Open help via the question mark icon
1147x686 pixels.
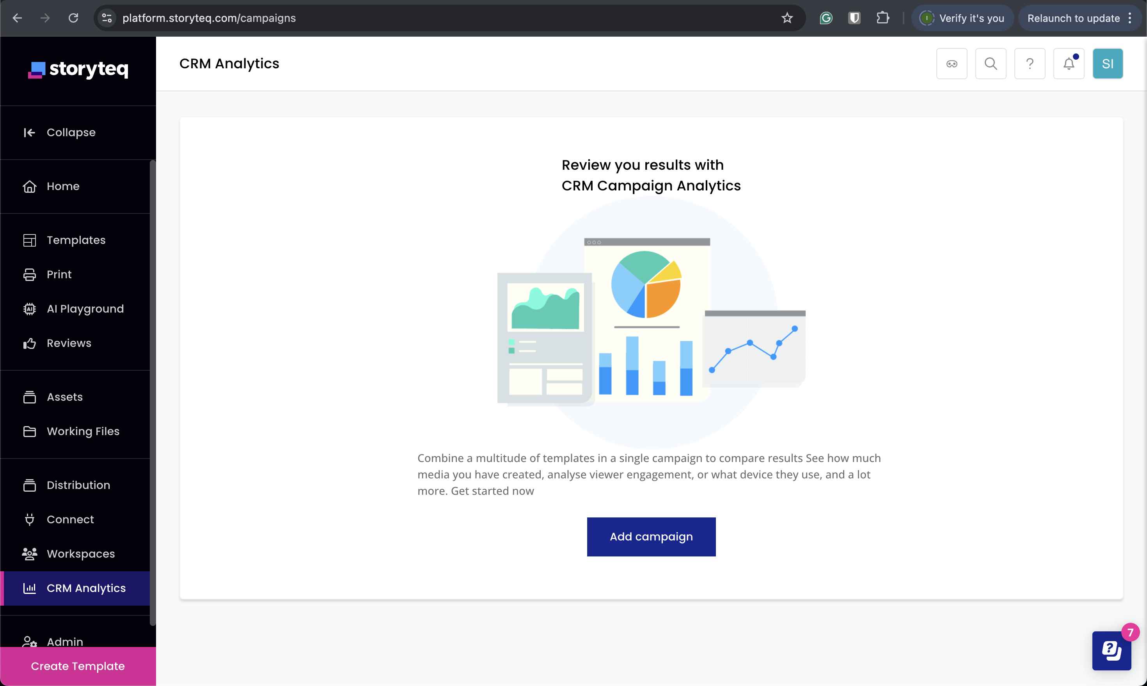[x=1030, y=64]
